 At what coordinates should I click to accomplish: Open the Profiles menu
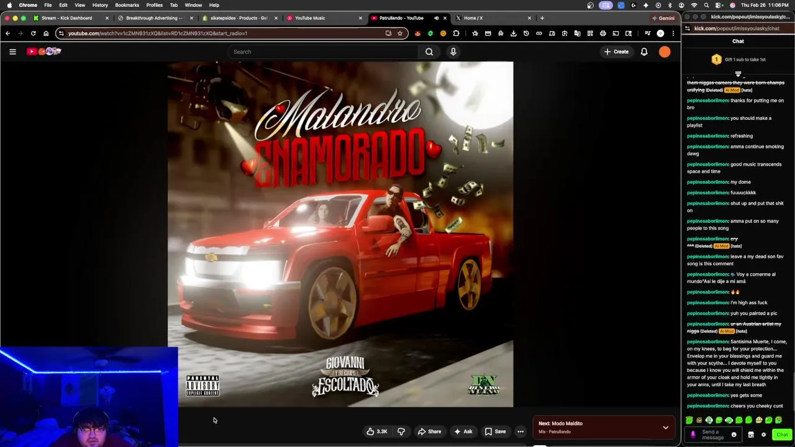[x=155, y=5]
